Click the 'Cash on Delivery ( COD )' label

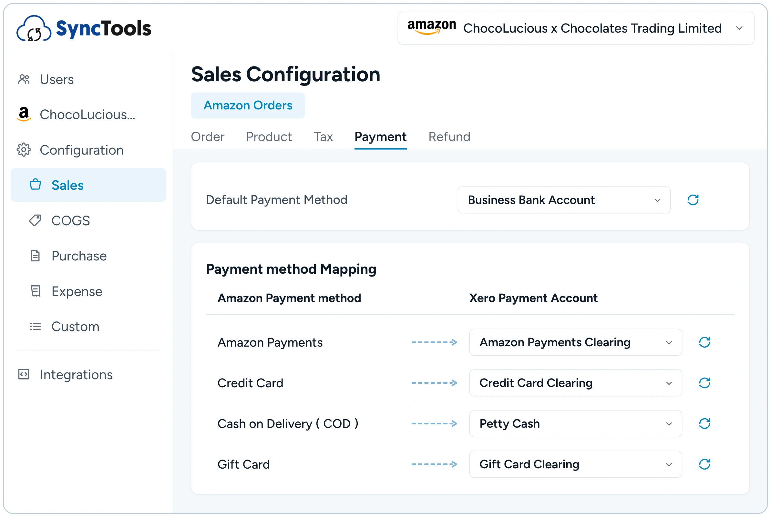point(288,424)
